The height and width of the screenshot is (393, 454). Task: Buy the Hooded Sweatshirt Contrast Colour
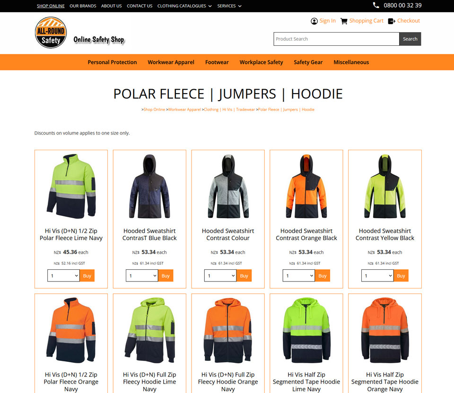point(244,275)
